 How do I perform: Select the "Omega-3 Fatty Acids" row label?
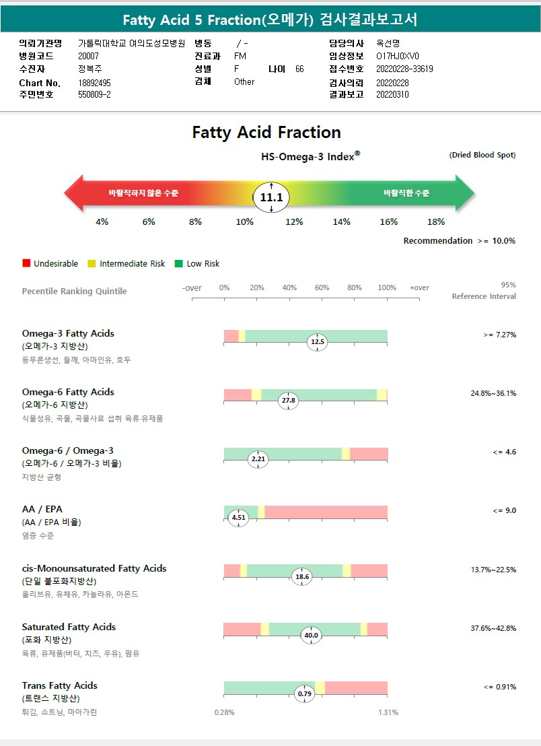(x=68, y=333)
